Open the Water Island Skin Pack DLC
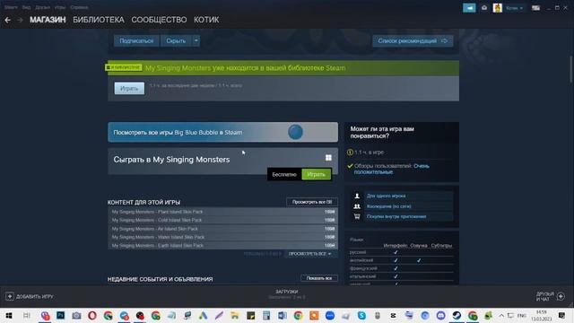 pos(222,237)
